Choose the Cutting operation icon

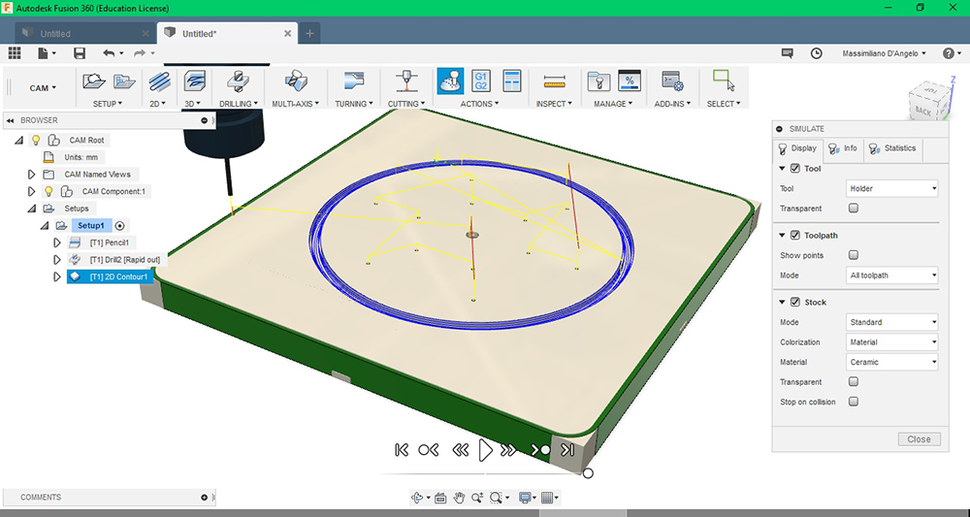tap(406, 81)
